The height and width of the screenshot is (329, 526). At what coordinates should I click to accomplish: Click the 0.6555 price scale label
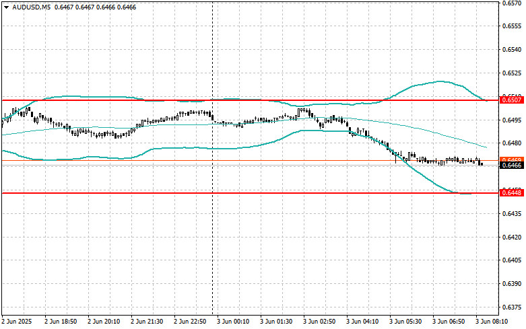(512, 26)
